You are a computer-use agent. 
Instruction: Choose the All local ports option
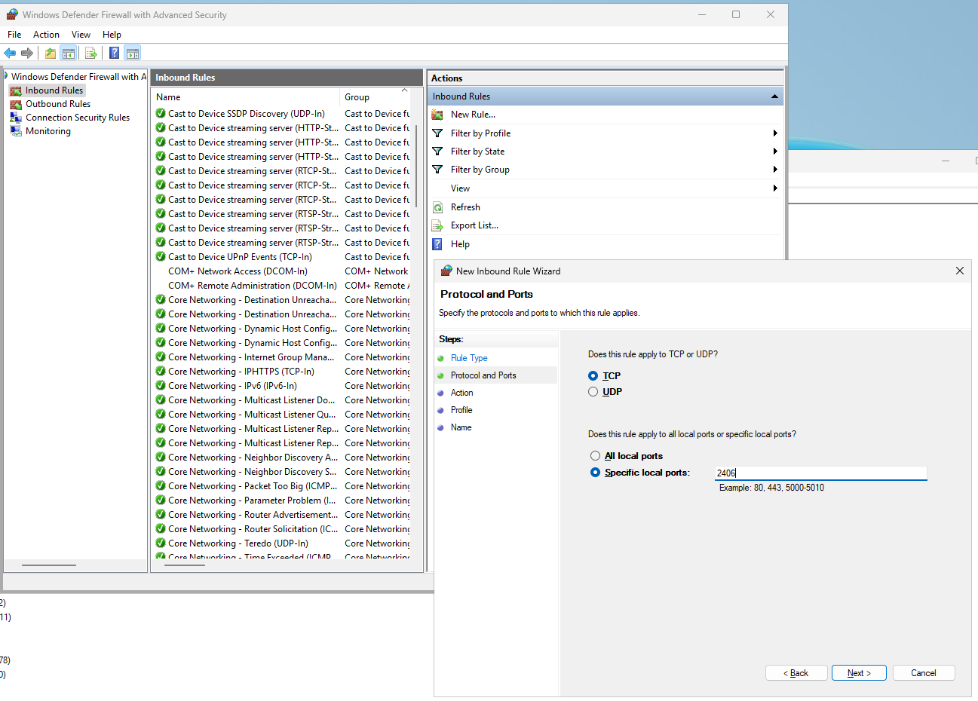596,456
